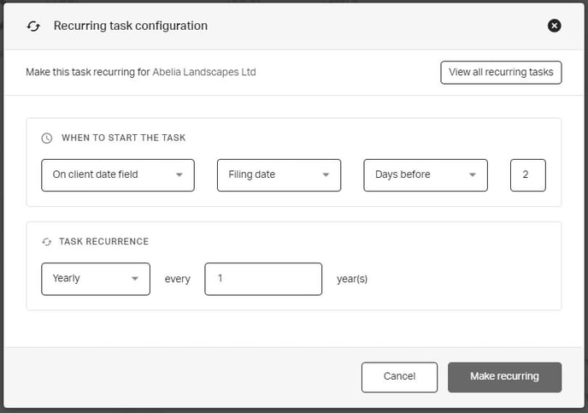Click the Recurring task configuration title text
The height and width of the screenshot is (413, 588).
[130, 26]
